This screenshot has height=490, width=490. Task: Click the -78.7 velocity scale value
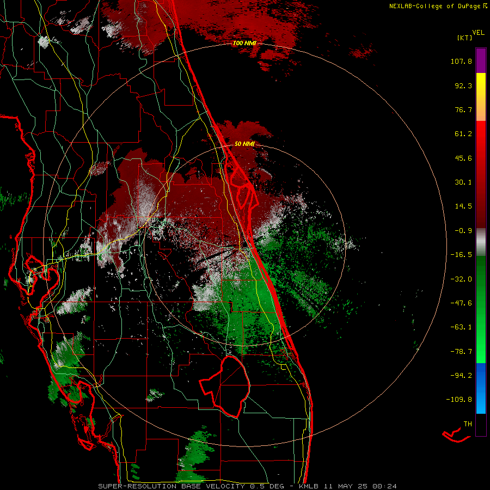click(x=461, y=352)
